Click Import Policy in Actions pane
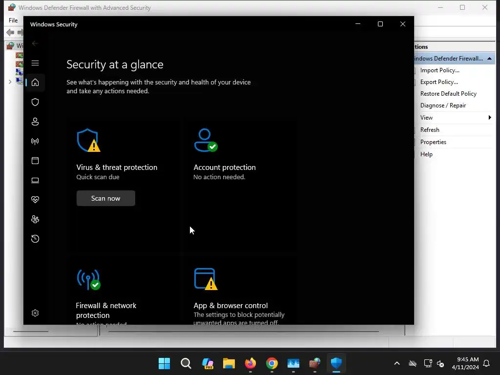 pyautogui.click(x=440, y=70)
